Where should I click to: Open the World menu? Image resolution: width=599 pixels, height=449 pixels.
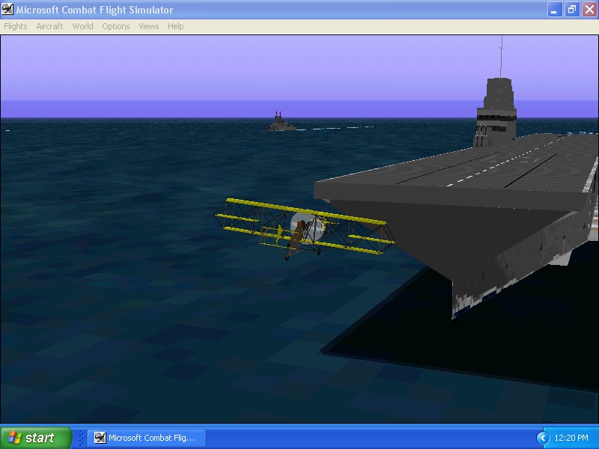[x=82, y=26]
